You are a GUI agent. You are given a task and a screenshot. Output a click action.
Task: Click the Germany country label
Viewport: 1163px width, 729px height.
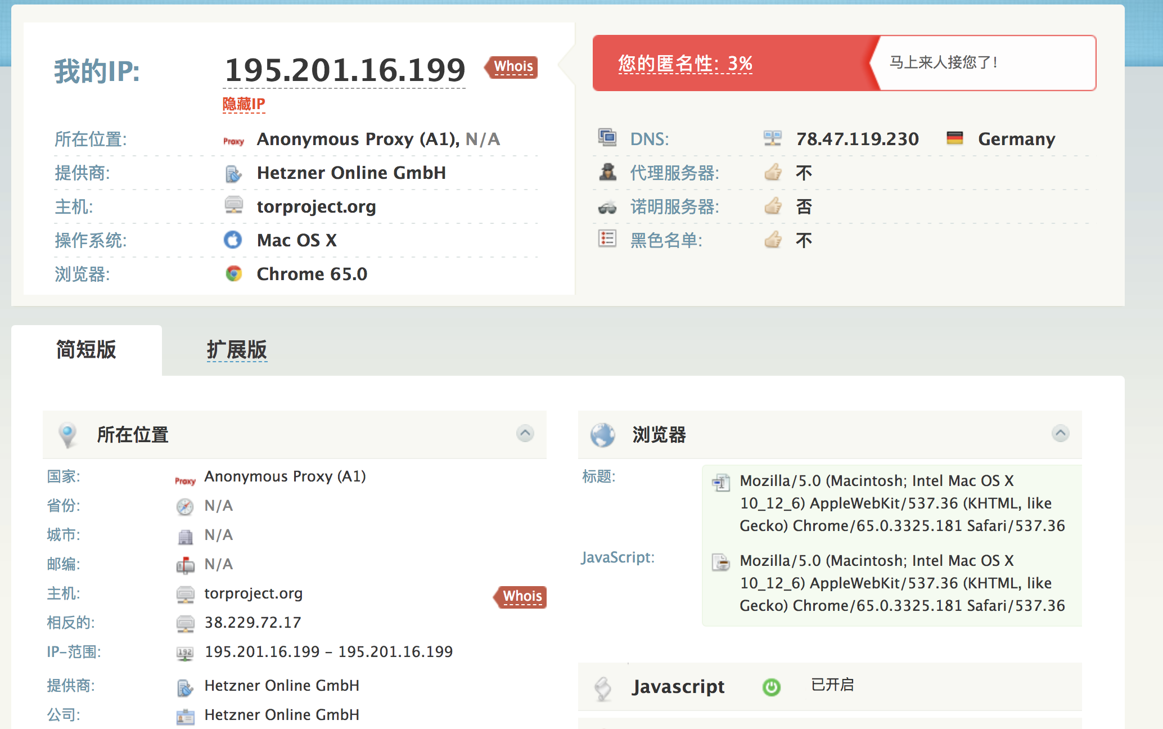point(1016,139)
